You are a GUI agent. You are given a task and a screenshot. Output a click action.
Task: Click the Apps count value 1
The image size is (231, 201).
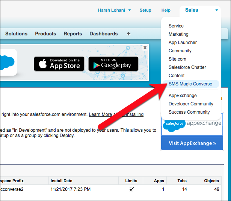point(163,189)
